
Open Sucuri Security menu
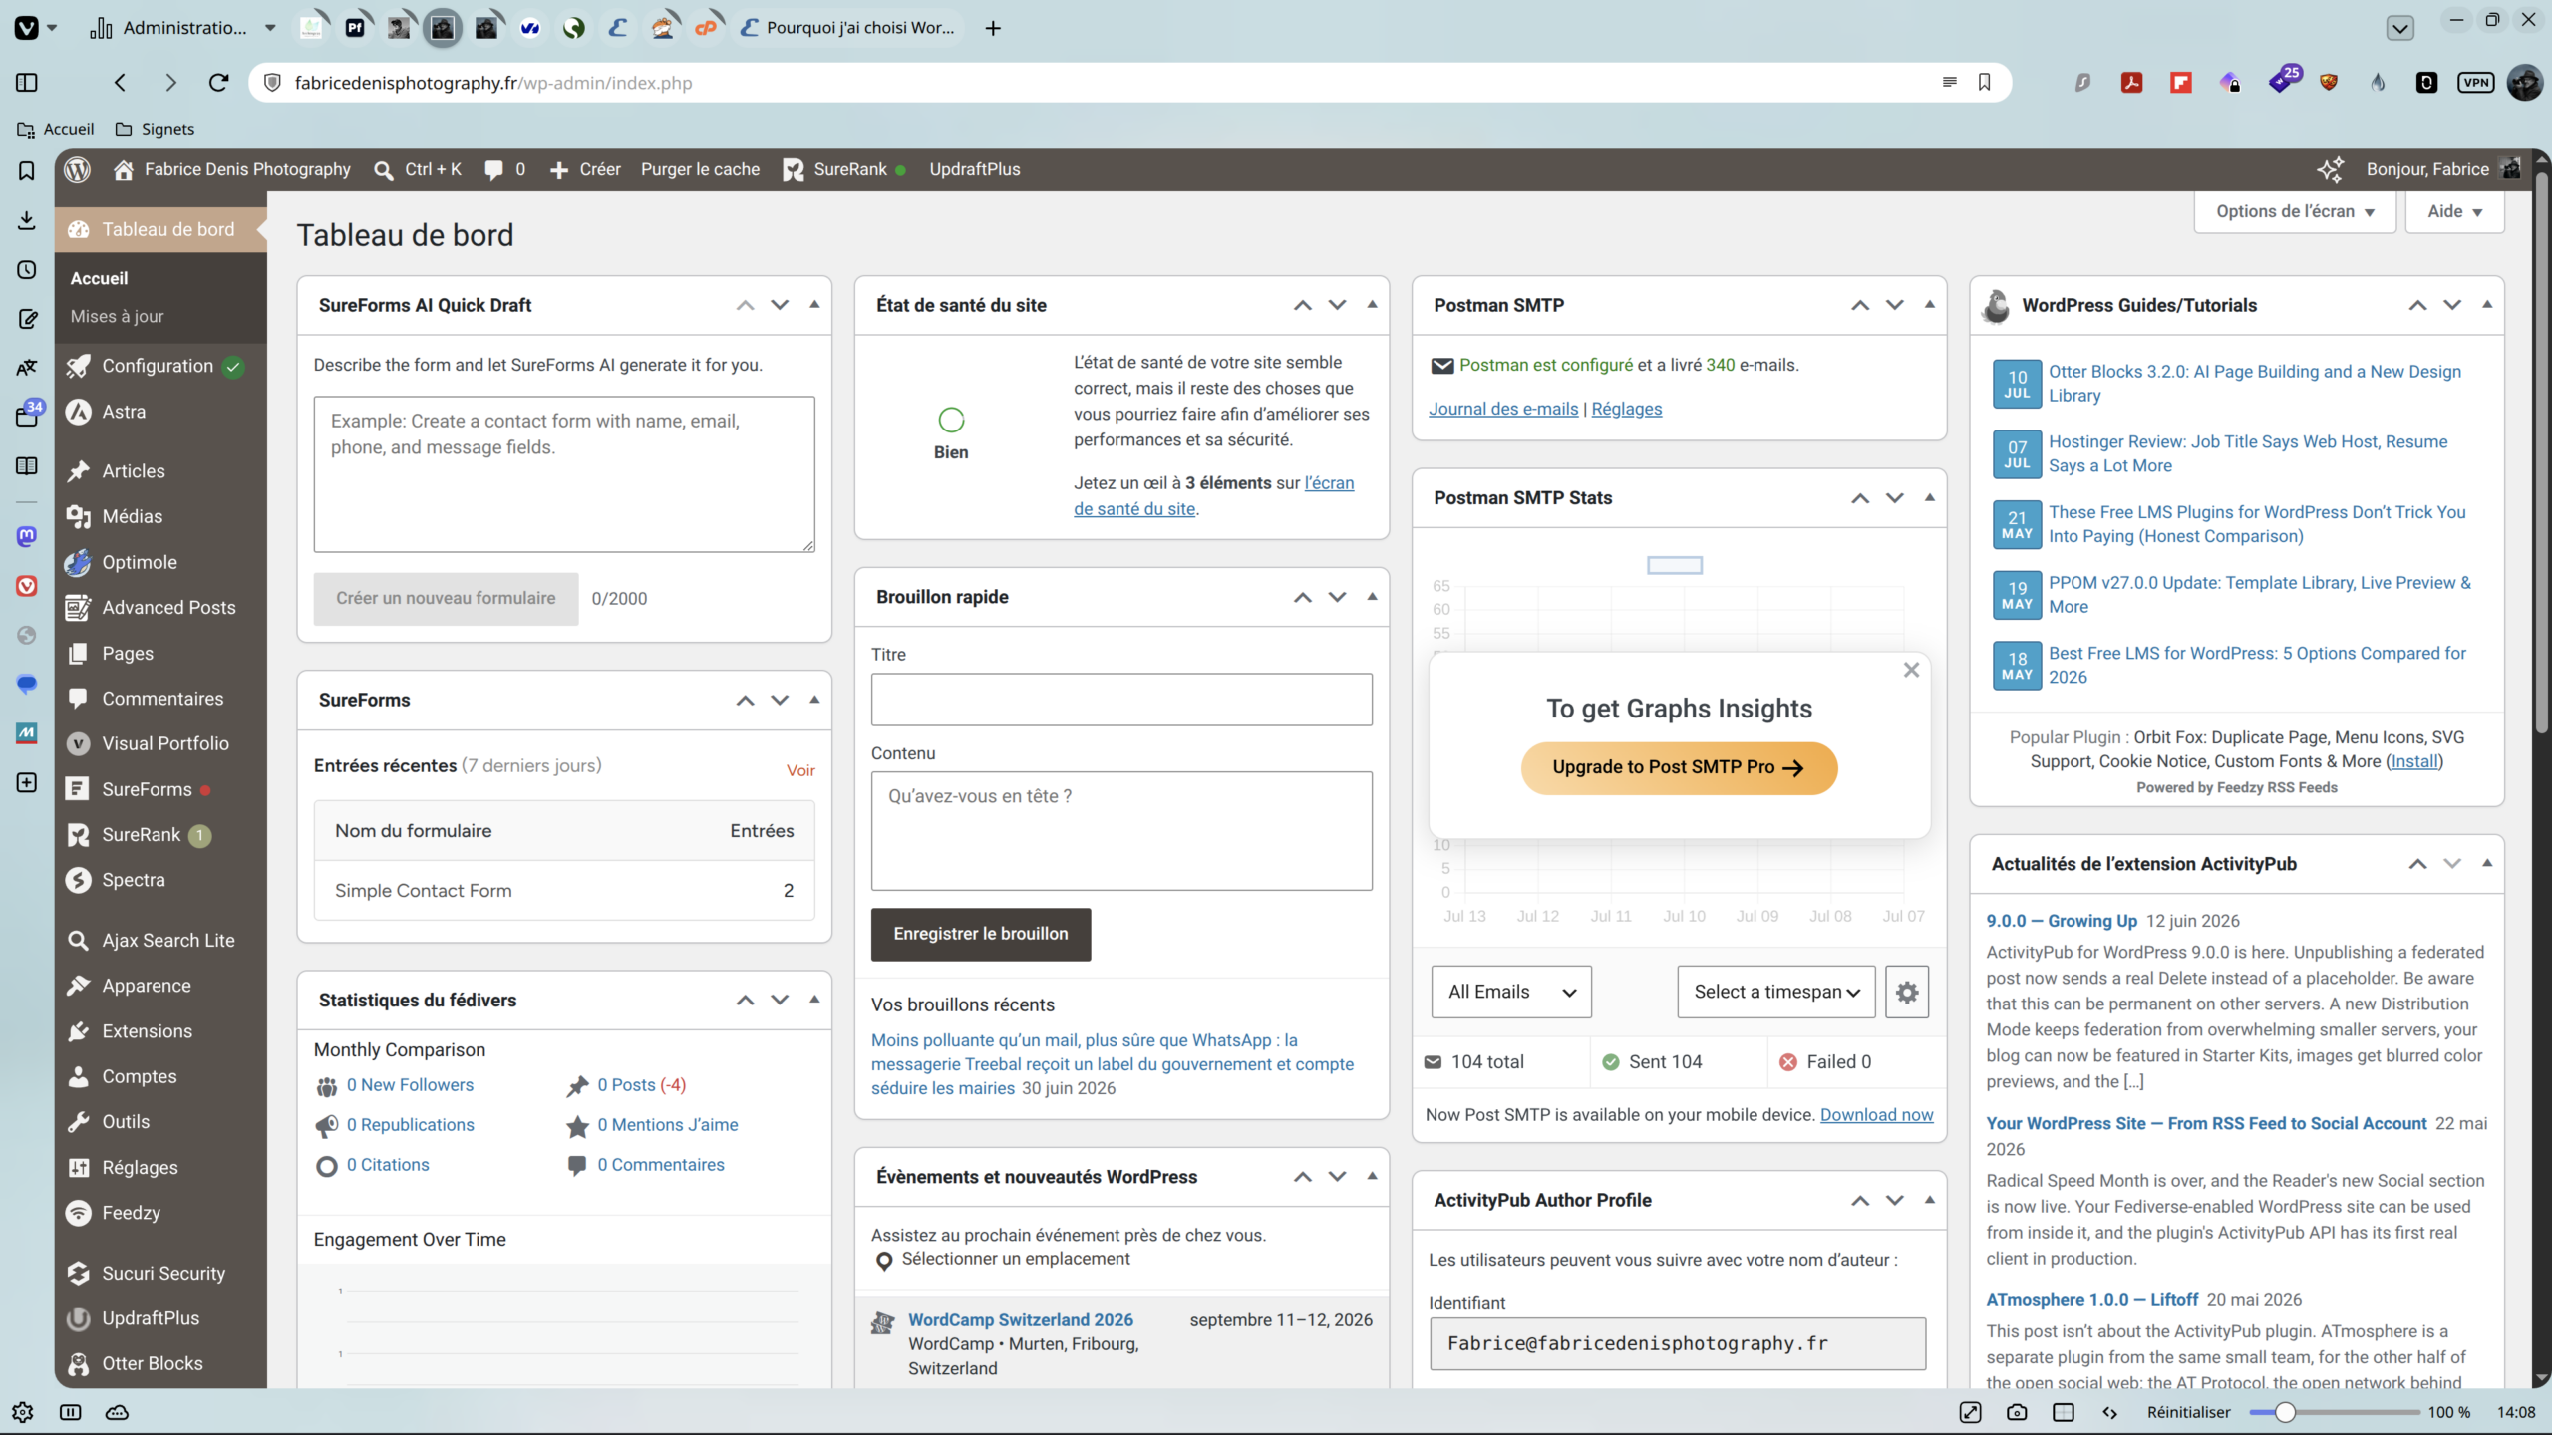click(x=161, y=1273)
